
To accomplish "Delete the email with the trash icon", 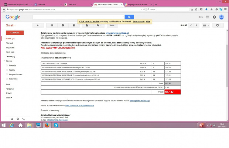I will (x=74, y=25).
